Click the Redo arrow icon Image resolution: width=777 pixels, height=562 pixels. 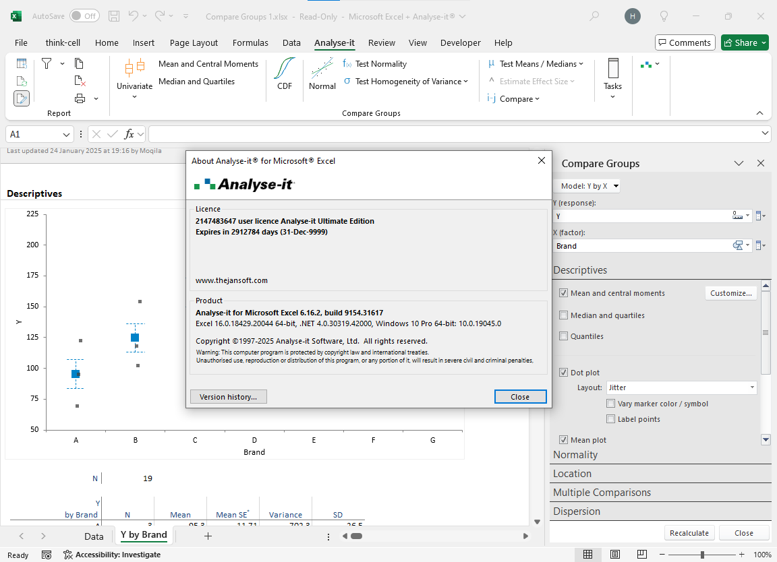160,16
